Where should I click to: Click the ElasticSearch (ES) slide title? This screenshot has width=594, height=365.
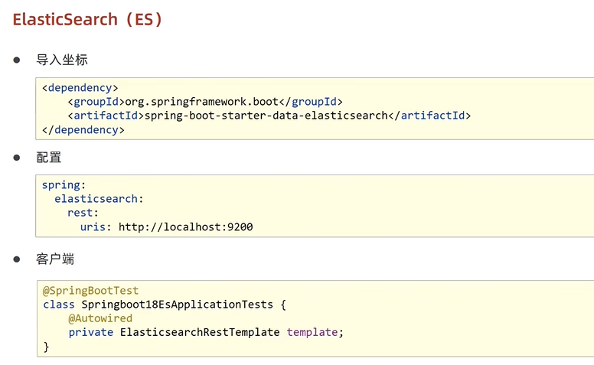point(88,20)
